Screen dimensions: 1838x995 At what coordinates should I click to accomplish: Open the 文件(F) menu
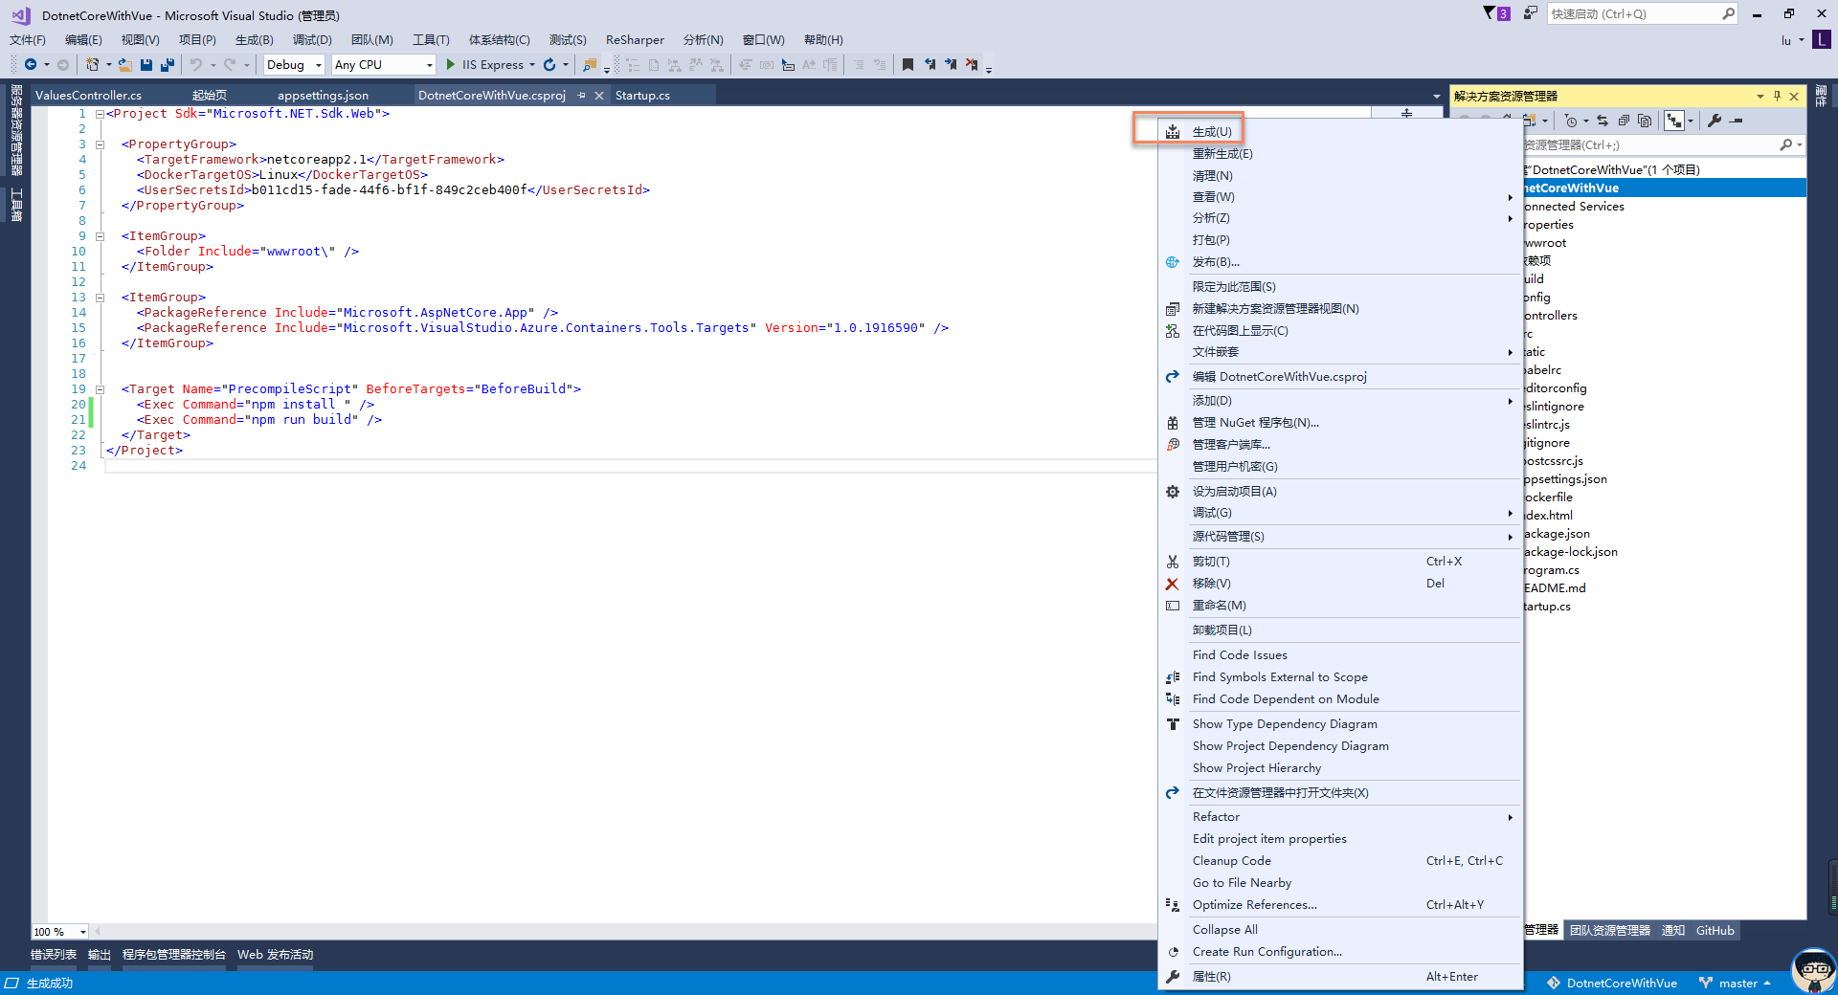pyautogui.click(x=28, y=40)
